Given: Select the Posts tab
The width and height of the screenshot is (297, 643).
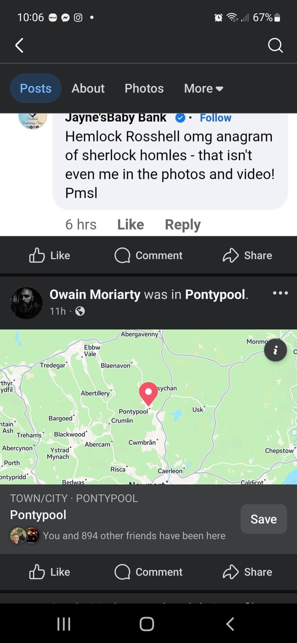Looking at the screenshot, I should (36, 88).
